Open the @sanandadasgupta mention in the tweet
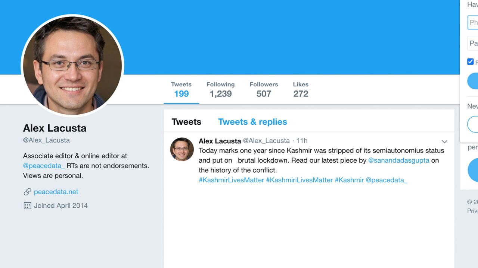The width and height of the screenshot is (478, 268). pyautogui.click(x=398, y=160)
